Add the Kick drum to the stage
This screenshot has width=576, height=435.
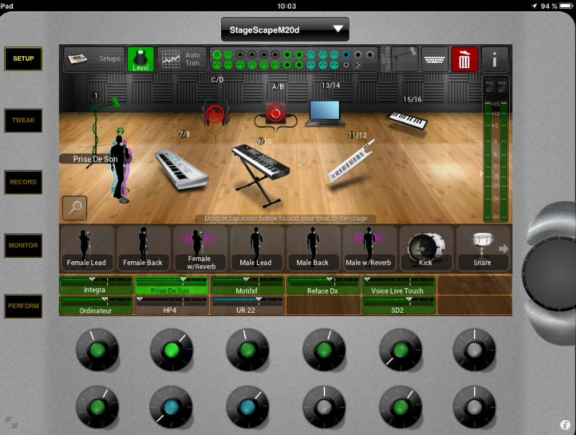point(426,249)
